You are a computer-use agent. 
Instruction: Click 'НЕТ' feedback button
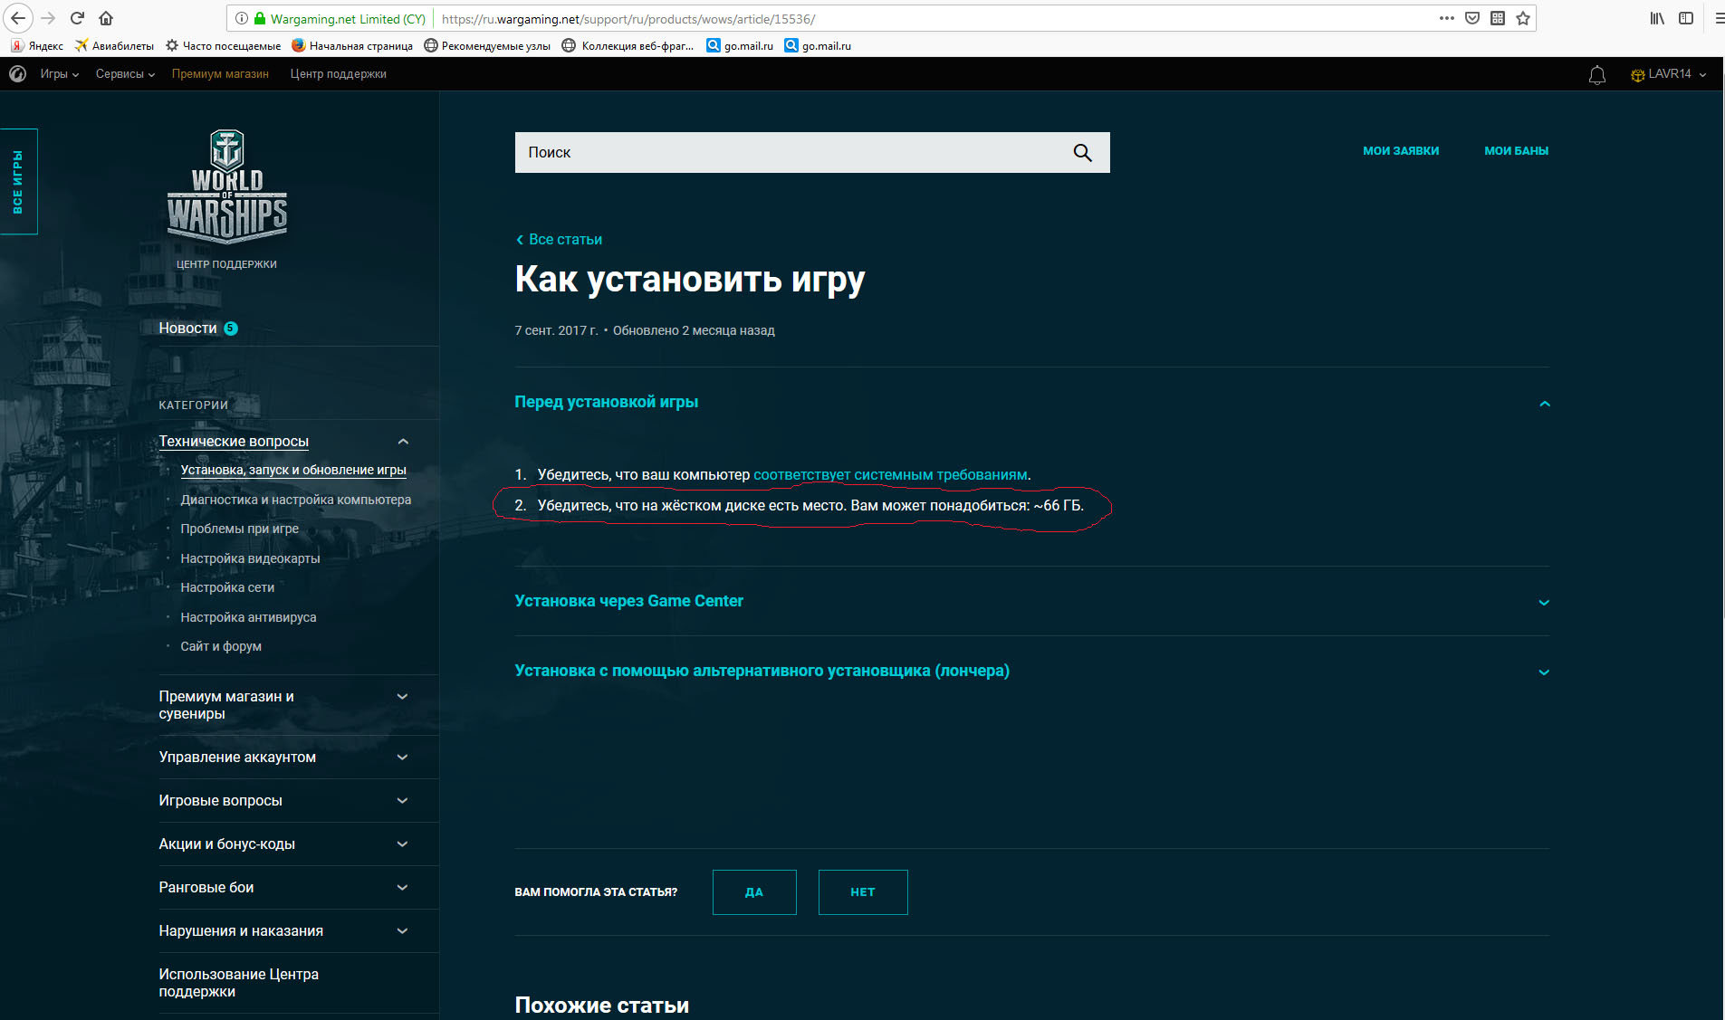(863, 892)
